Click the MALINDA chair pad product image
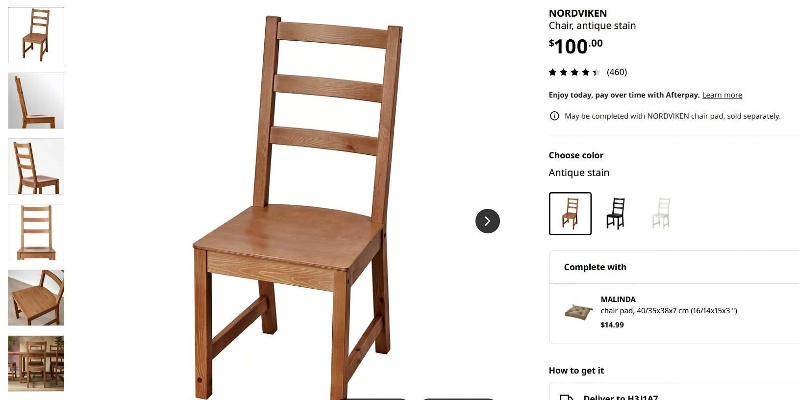The image size is (799, 400). tap(579, 312)
